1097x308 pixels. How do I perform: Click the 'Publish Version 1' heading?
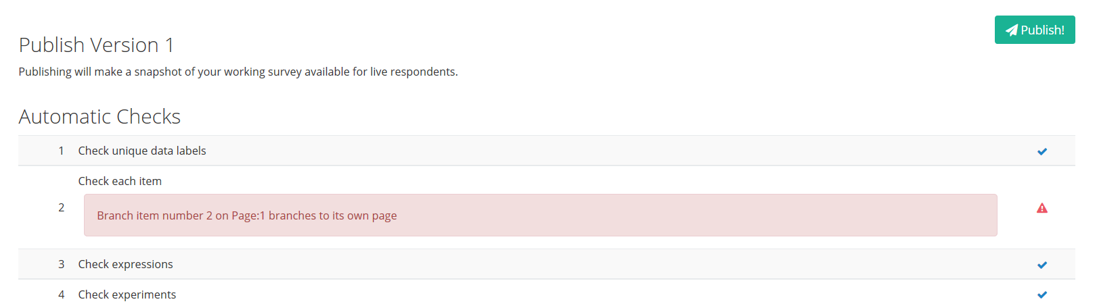[96, 45]
